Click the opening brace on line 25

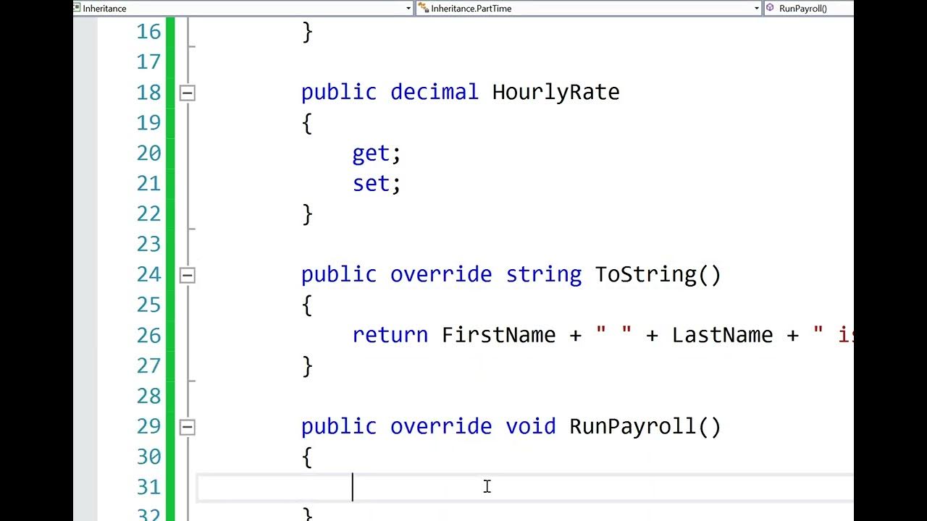coord(307,305)
